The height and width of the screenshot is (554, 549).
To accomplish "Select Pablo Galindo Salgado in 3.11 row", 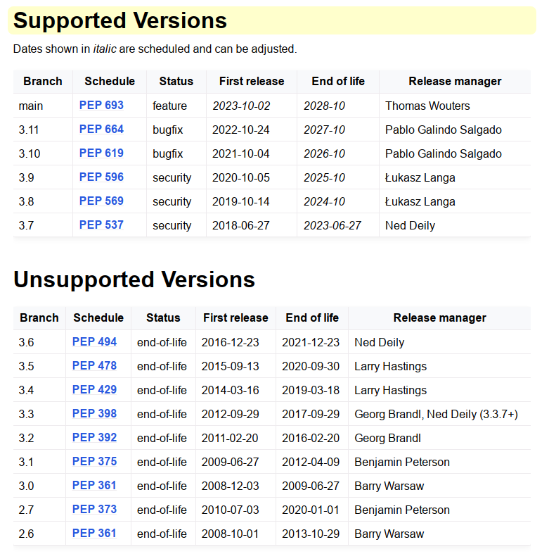I will [443, 130].
